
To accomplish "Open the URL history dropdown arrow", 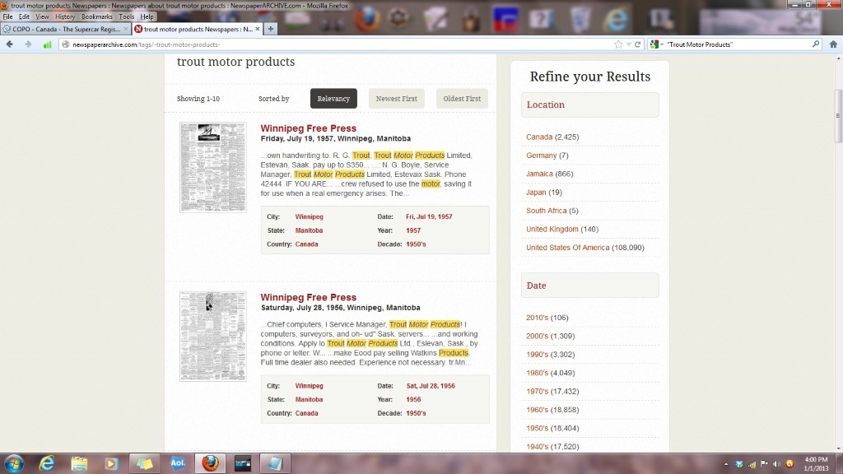I will [x=628, y=44].
